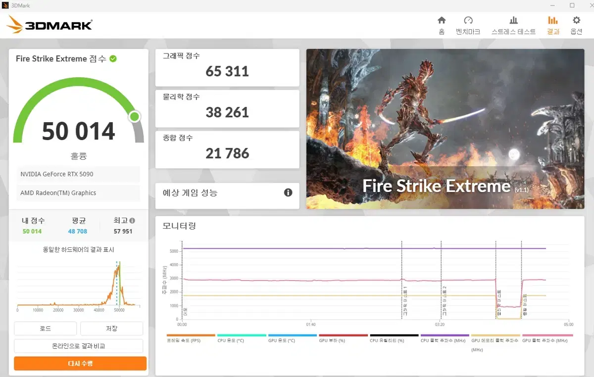Click the 훌륭 rating label
Viewport: 594px width, 377px height.
click(x=78, y=156)
